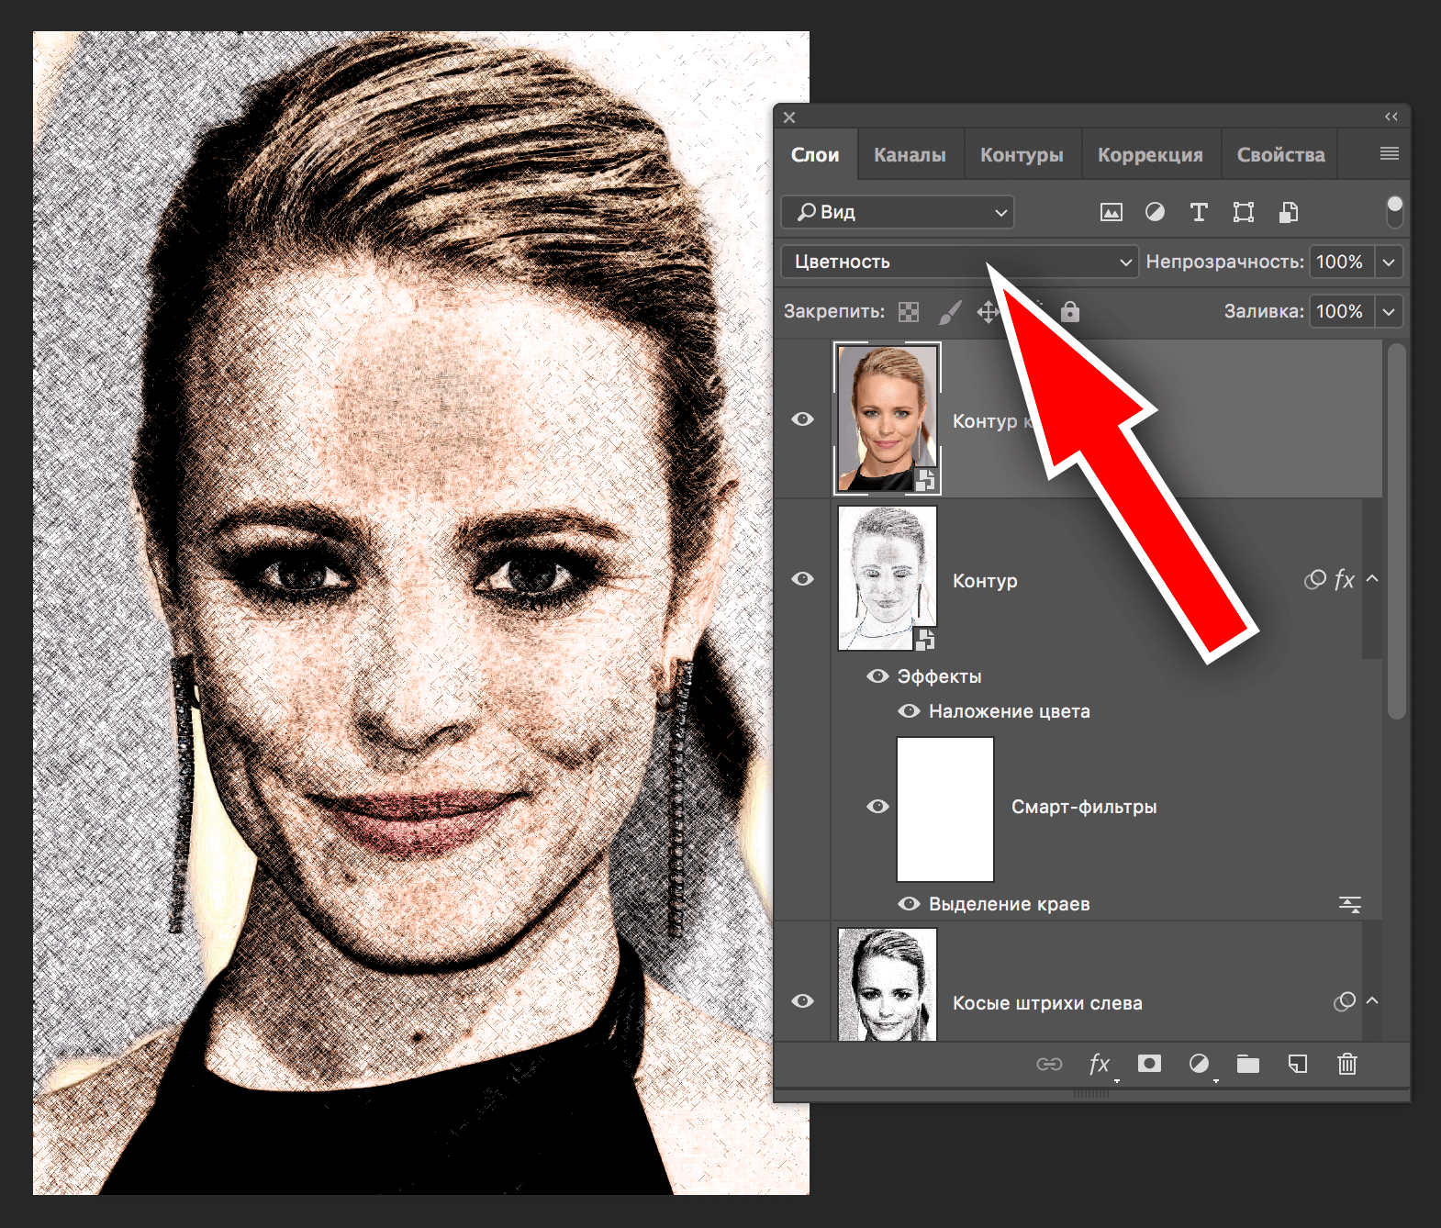This screenshot has width=1441, height=1228.
Task: Collapse the Контур layer effects list
Action: point(1372,578)
